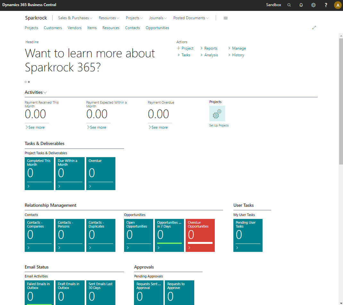The height and width of the screenshot is (305, 343).
Task: Click the Project create action
Action: point(185,48)
